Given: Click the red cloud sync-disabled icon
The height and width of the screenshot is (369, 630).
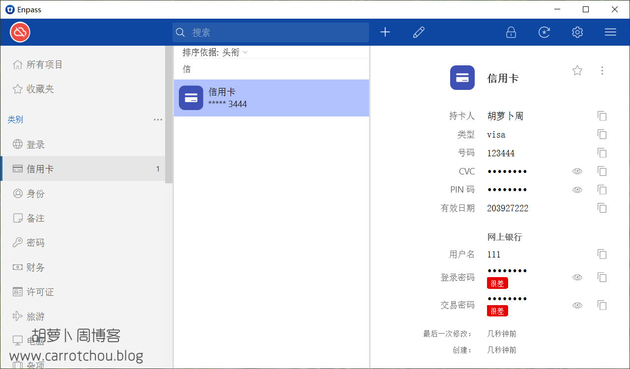Looking at the screenshot, I should pos(20,32).
